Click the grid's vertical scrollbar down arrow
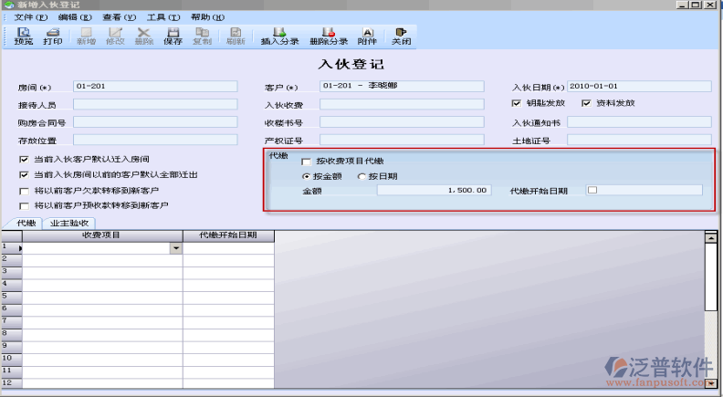The image size is (723, 397). tap(709, 384)
